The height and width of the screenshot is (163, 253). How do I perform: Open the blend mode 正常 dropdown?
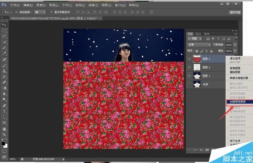(199, 45)
